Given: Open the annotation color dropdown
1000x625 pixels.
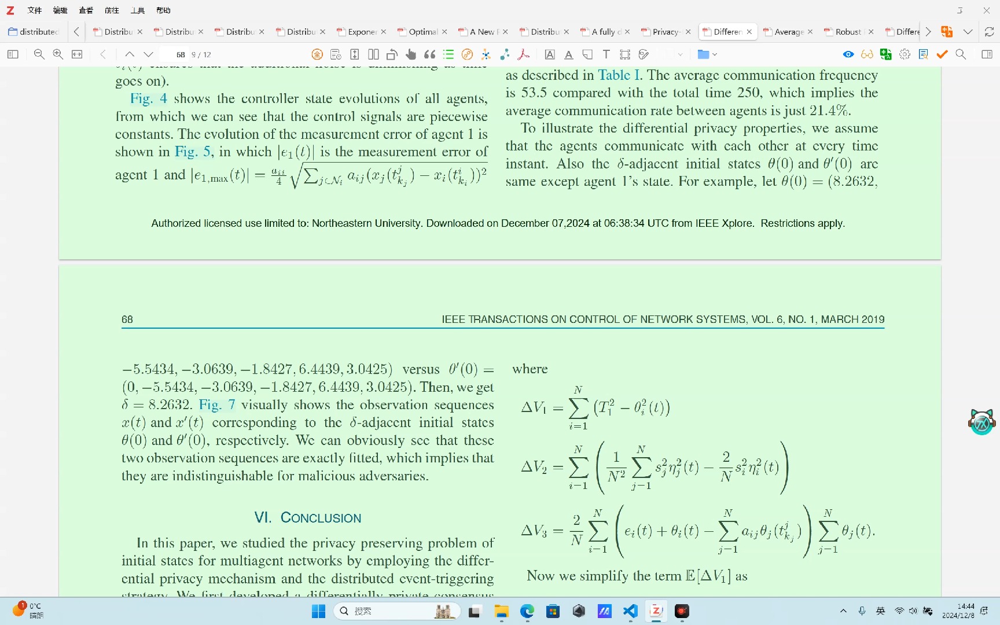Looking at the screenshot, I should click(675, 54).
